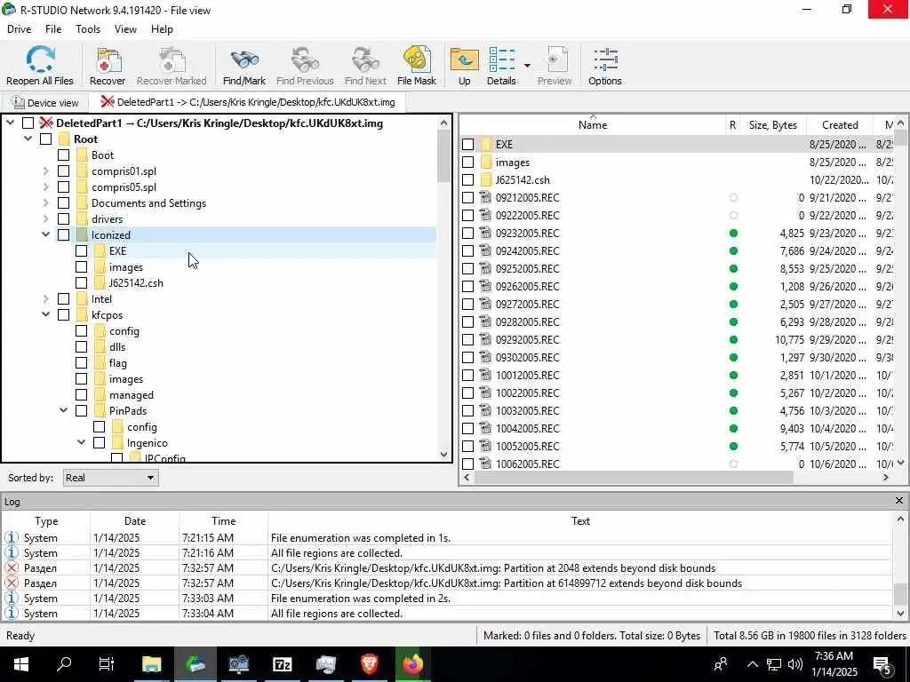Expand the compris01.spl folder
This screenshot has height=682, width=910.
(46, 171)
